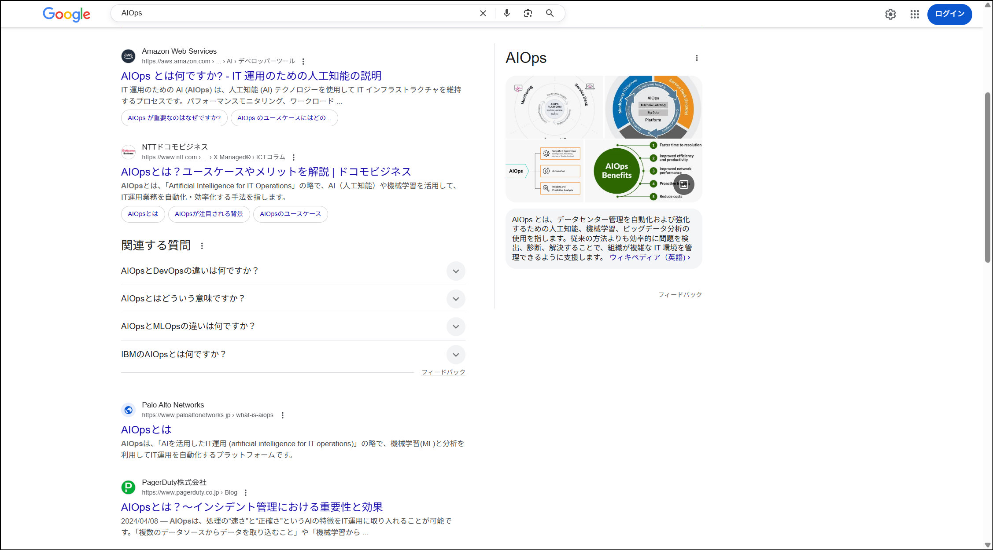This screenshot has height=550, width=993.
Task: Select the AIOps が重要なのはなぜですか? chip
Action: click(x=174, y=118)
